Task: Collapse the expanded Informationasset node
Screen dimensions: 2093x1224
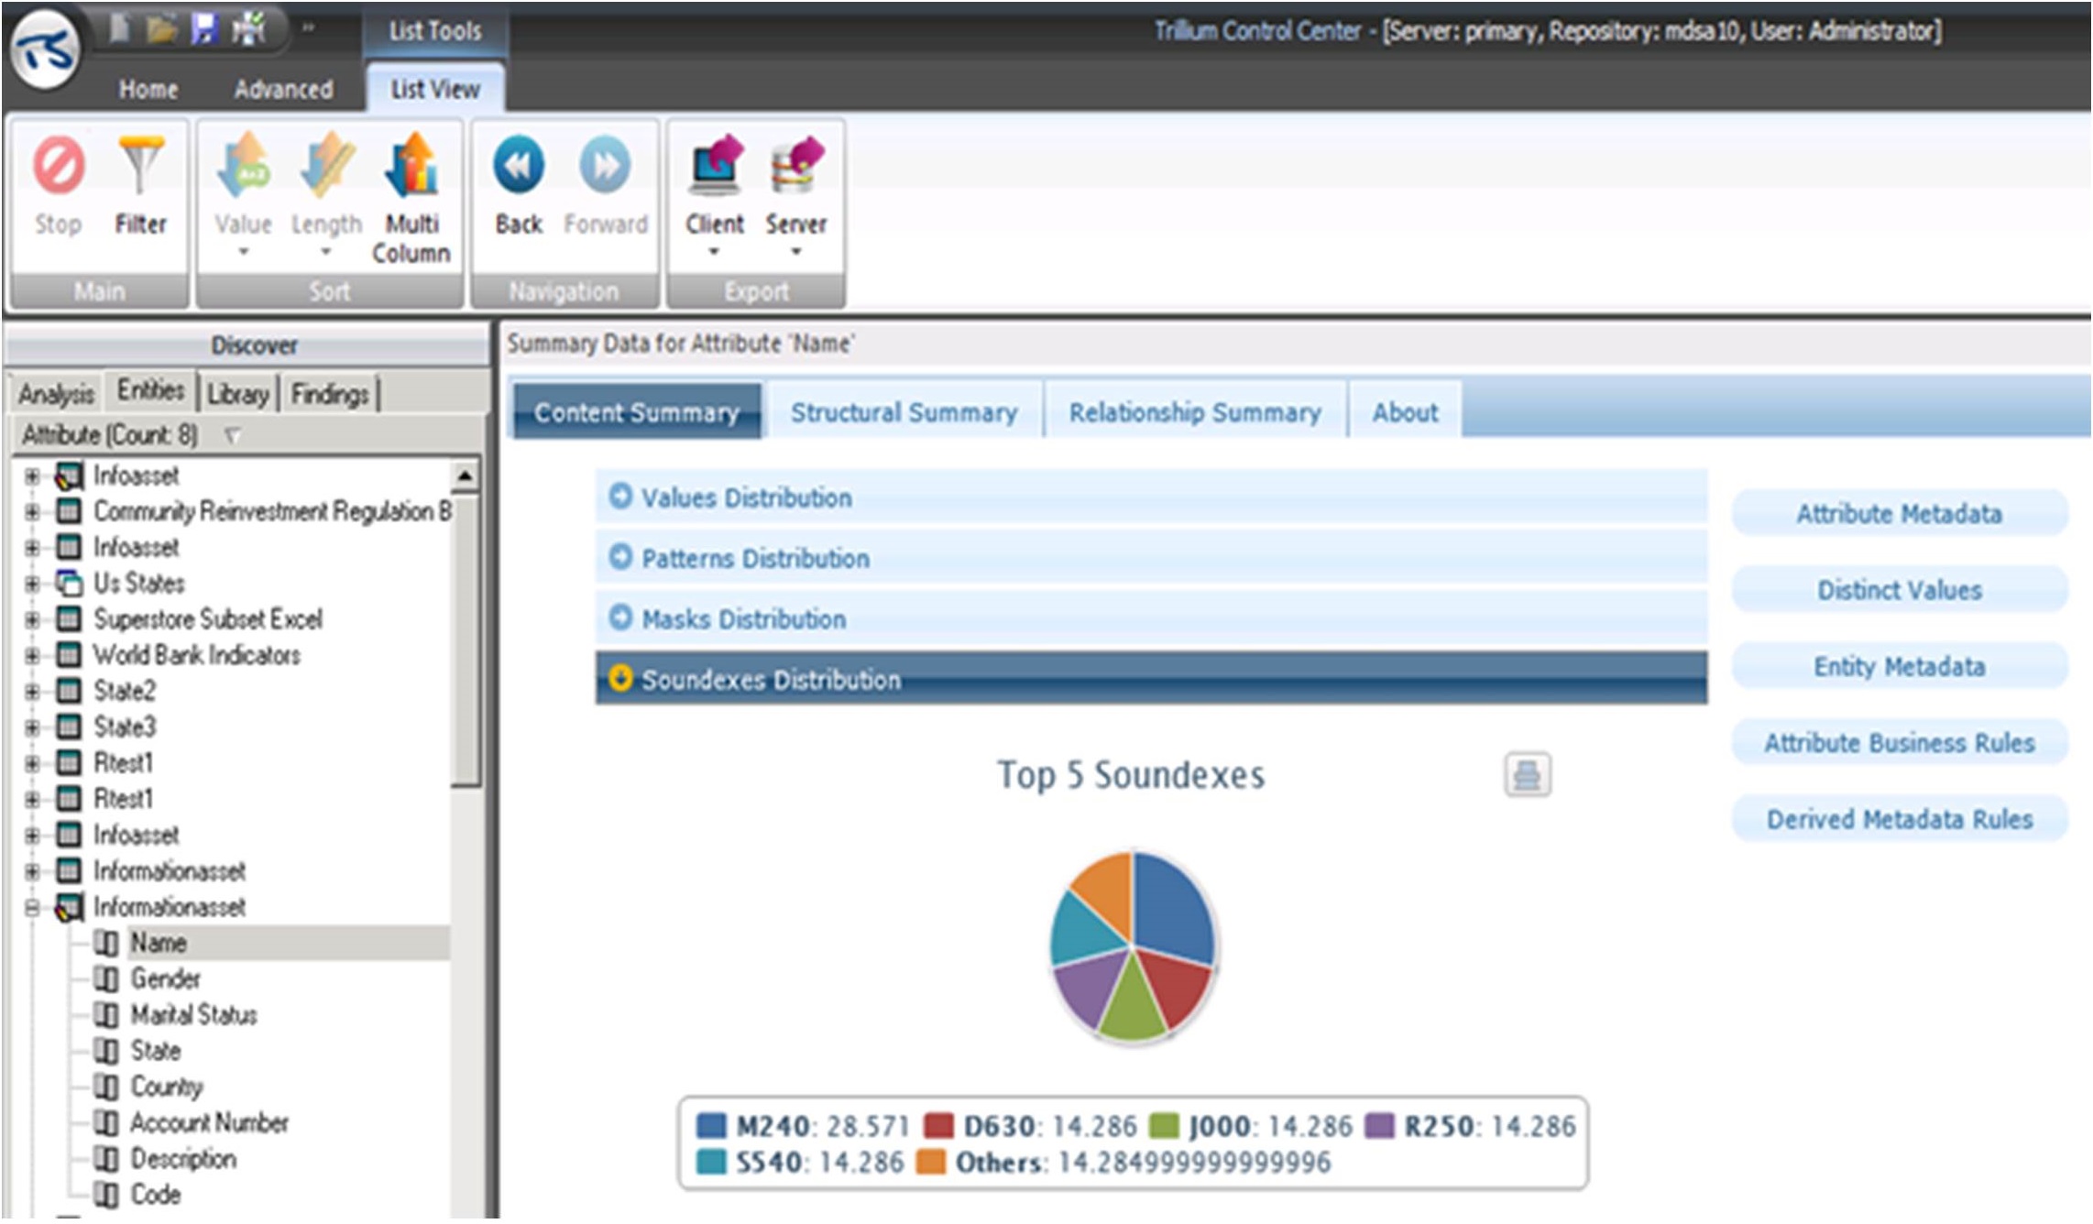Action: point(32,907)
